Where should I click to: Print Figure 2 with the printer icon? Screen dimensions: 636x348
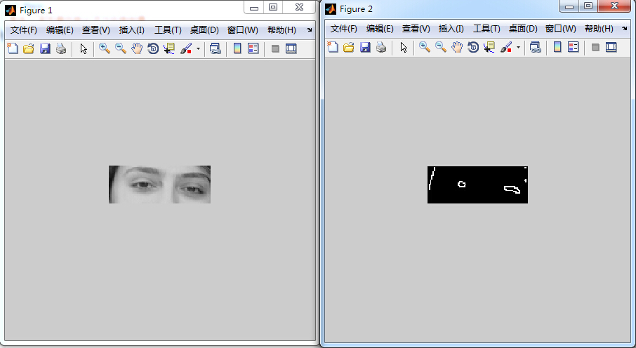381,47
